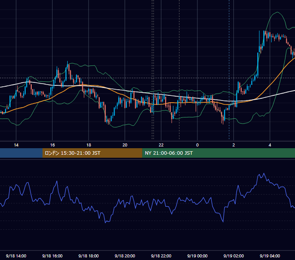Image resolution: width=295 pixels, height=260 pixels.
Task: Click the blue session bar before ロンドン
Action: tap(21, 153)
